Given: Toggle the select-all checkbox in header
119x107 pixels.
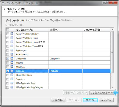Looking at the screenshot, I should pyautogui.click(x=7, y=29).
